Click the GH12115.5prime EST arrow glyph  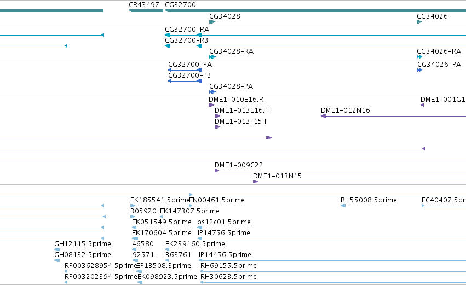tap(57, 249)
